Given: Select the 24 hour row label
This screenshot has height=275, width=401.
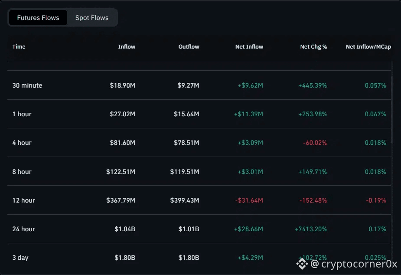Looking at the screenshot, I should (x=24, y=229).
